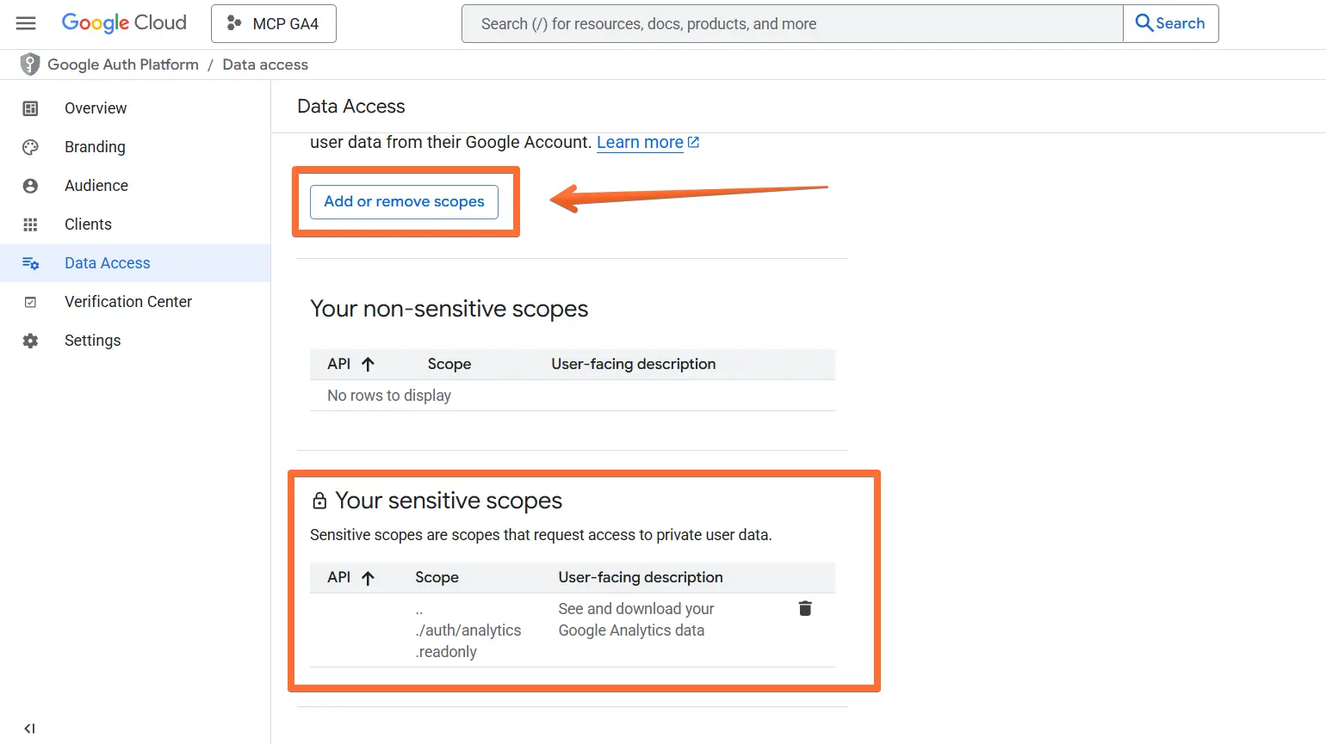The width and height of the screenshot is (1326, 744).
Task: Delete the analytics.readonly scope with trash icon
Action: 804,607
